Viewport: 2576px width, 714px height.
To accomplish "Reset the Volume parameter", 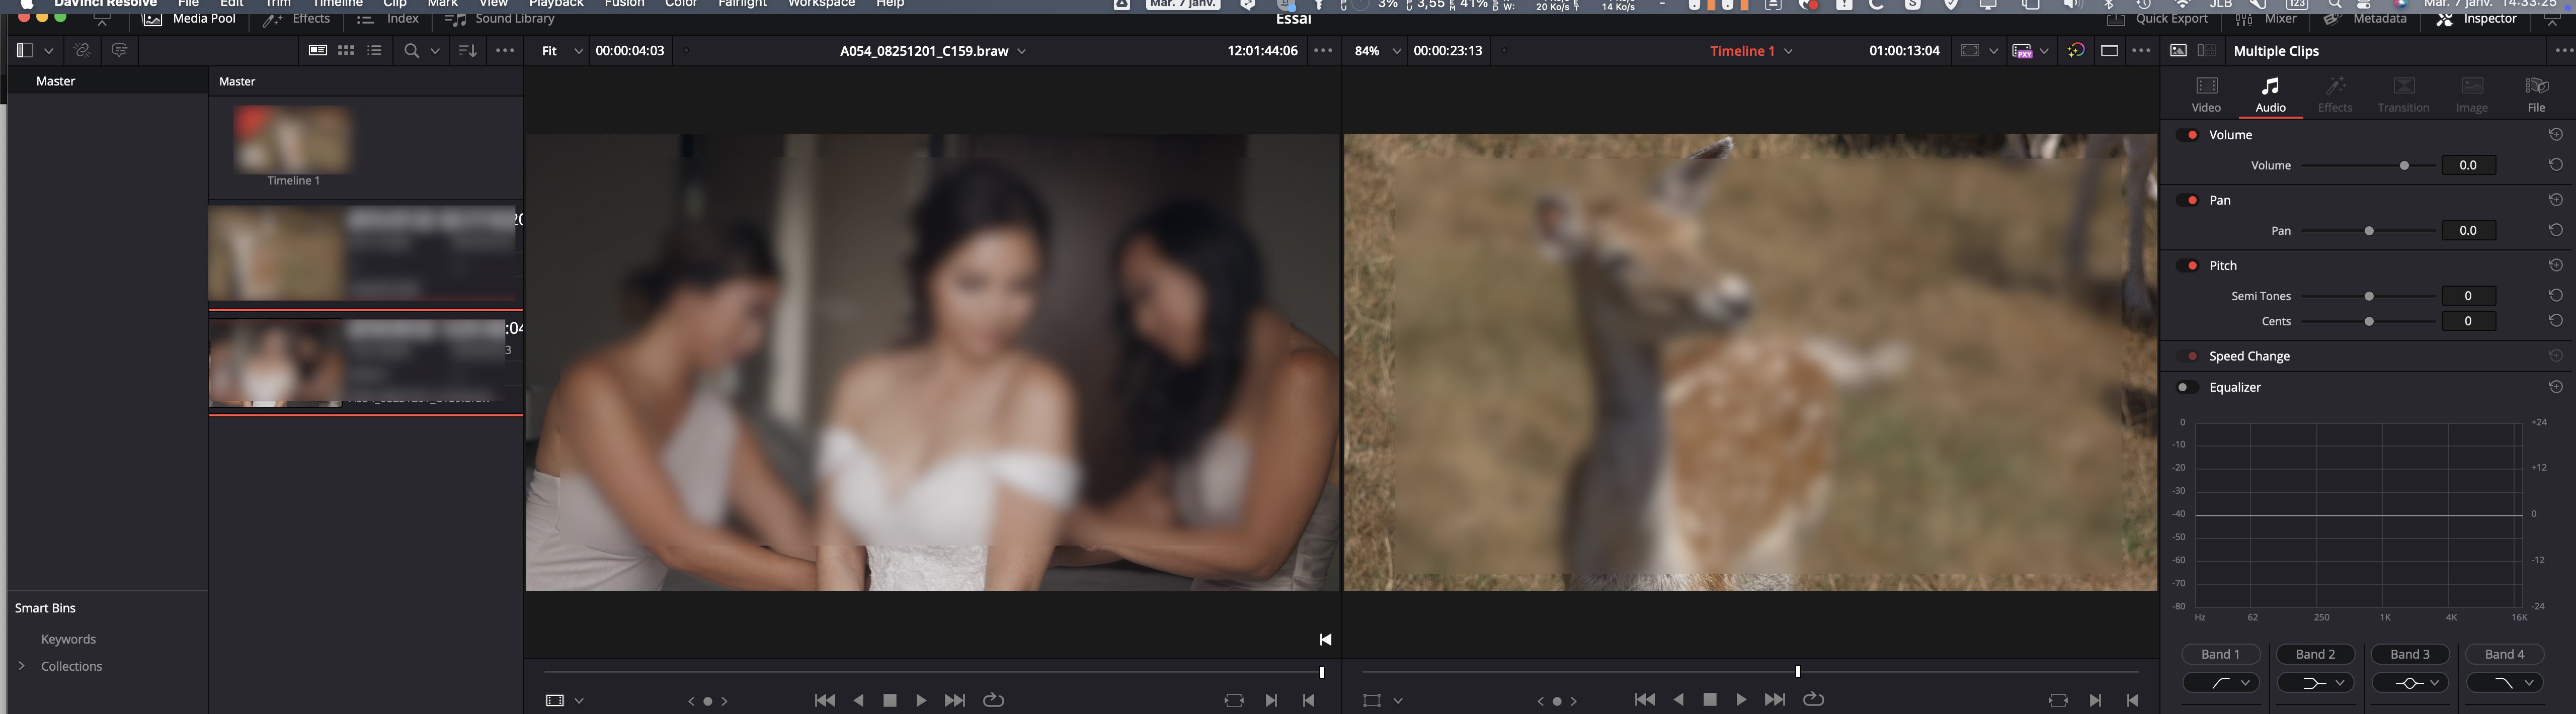I will coord(2555,165).
